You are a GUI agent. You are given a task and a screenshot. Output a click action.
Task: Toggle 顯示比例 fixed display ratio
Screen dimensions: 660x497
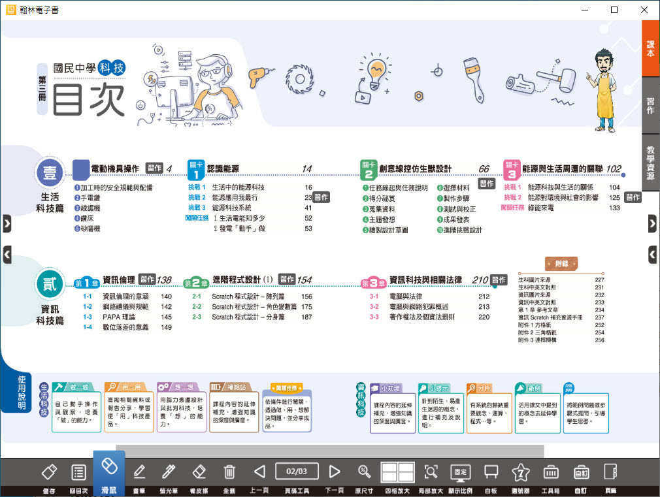(461, 473)
